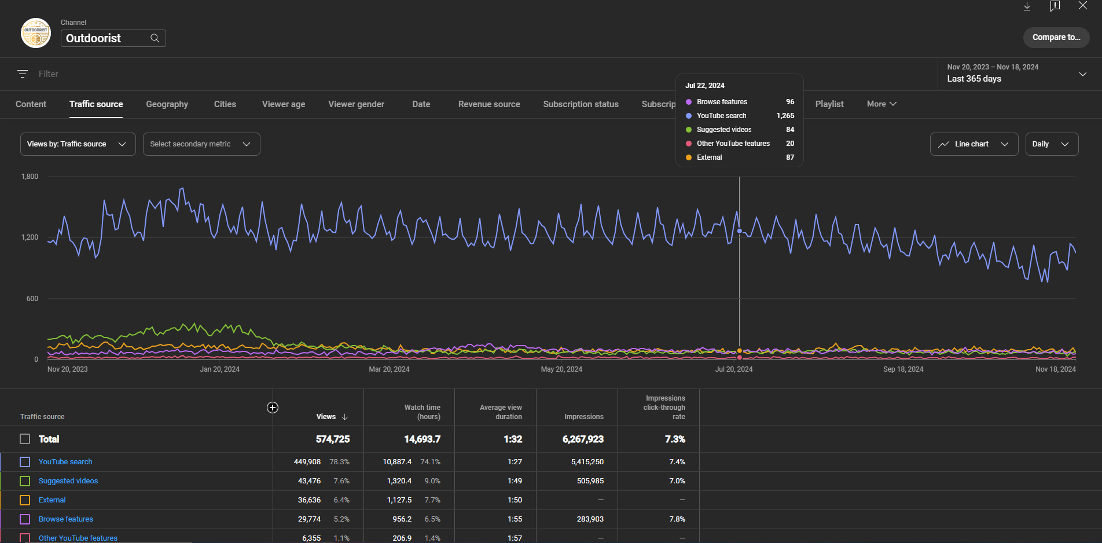1102x543 pixels.
Task: Send feedback via exclamation icon
Action: (1055, 6)
